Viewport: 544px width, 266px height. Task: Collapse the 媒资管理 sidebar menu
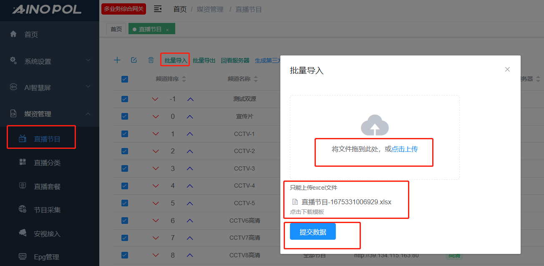[x=50, y=114]
